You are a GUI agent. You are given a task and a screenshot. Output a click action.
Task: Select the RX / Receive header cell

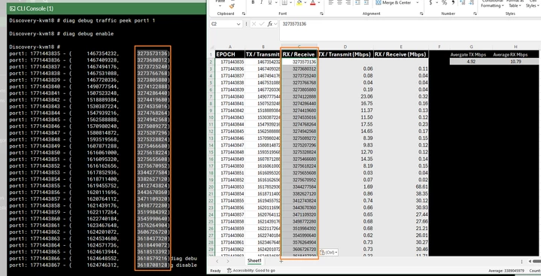click(299, 54)
